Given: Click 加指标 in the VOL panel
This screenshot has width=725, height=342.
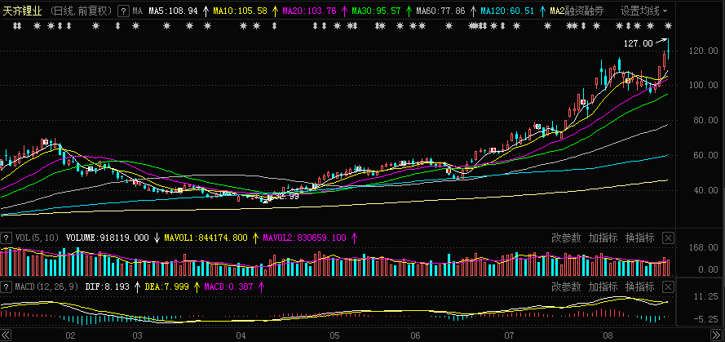Looking at the screenshot, I should pyautogui.click(x=603, y=238).
